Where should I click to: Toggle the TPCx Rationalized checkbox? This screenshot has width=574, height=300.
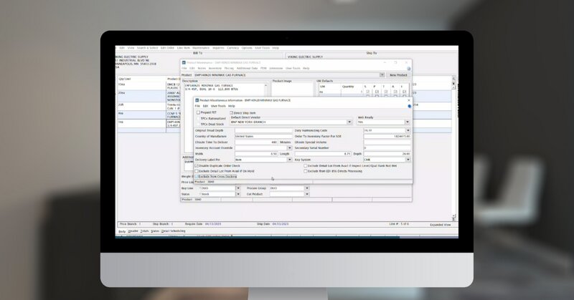tap(198, 118)
